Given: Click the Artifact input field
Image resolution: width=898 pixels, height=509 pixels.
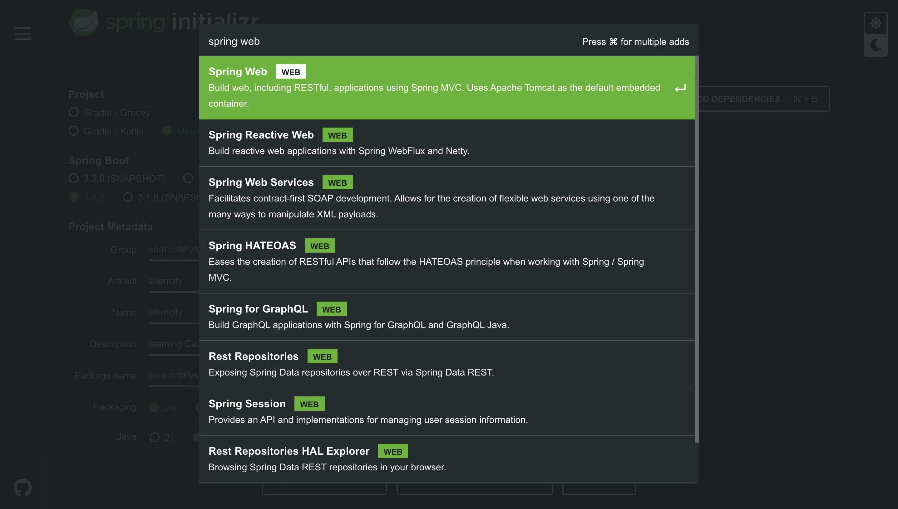Looking at the screenshot, I should point(174,282).
